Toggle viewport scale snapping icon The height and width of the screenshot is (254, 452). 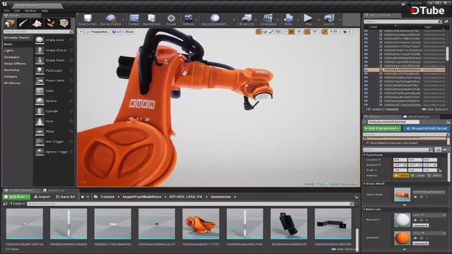pyautogui.click(x=325, y=32)
